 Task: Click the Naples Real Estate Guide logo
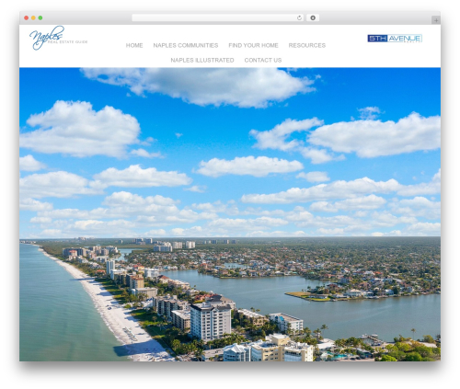click(58, 38)
